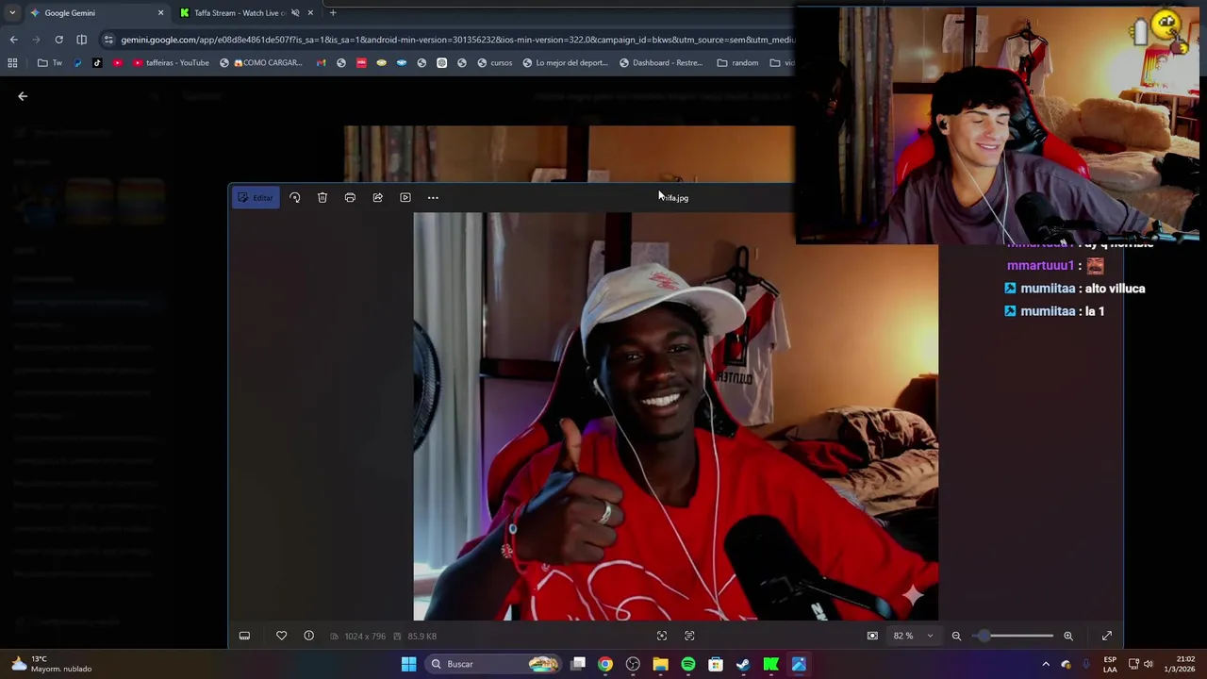Open the COMO CARGAR bookmark

pyautogui.click(x=260, y=63)
